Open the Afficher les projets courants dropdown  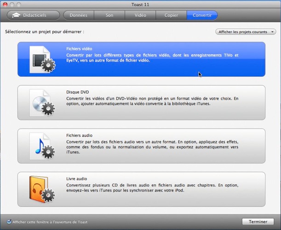(x=246, y=32)
